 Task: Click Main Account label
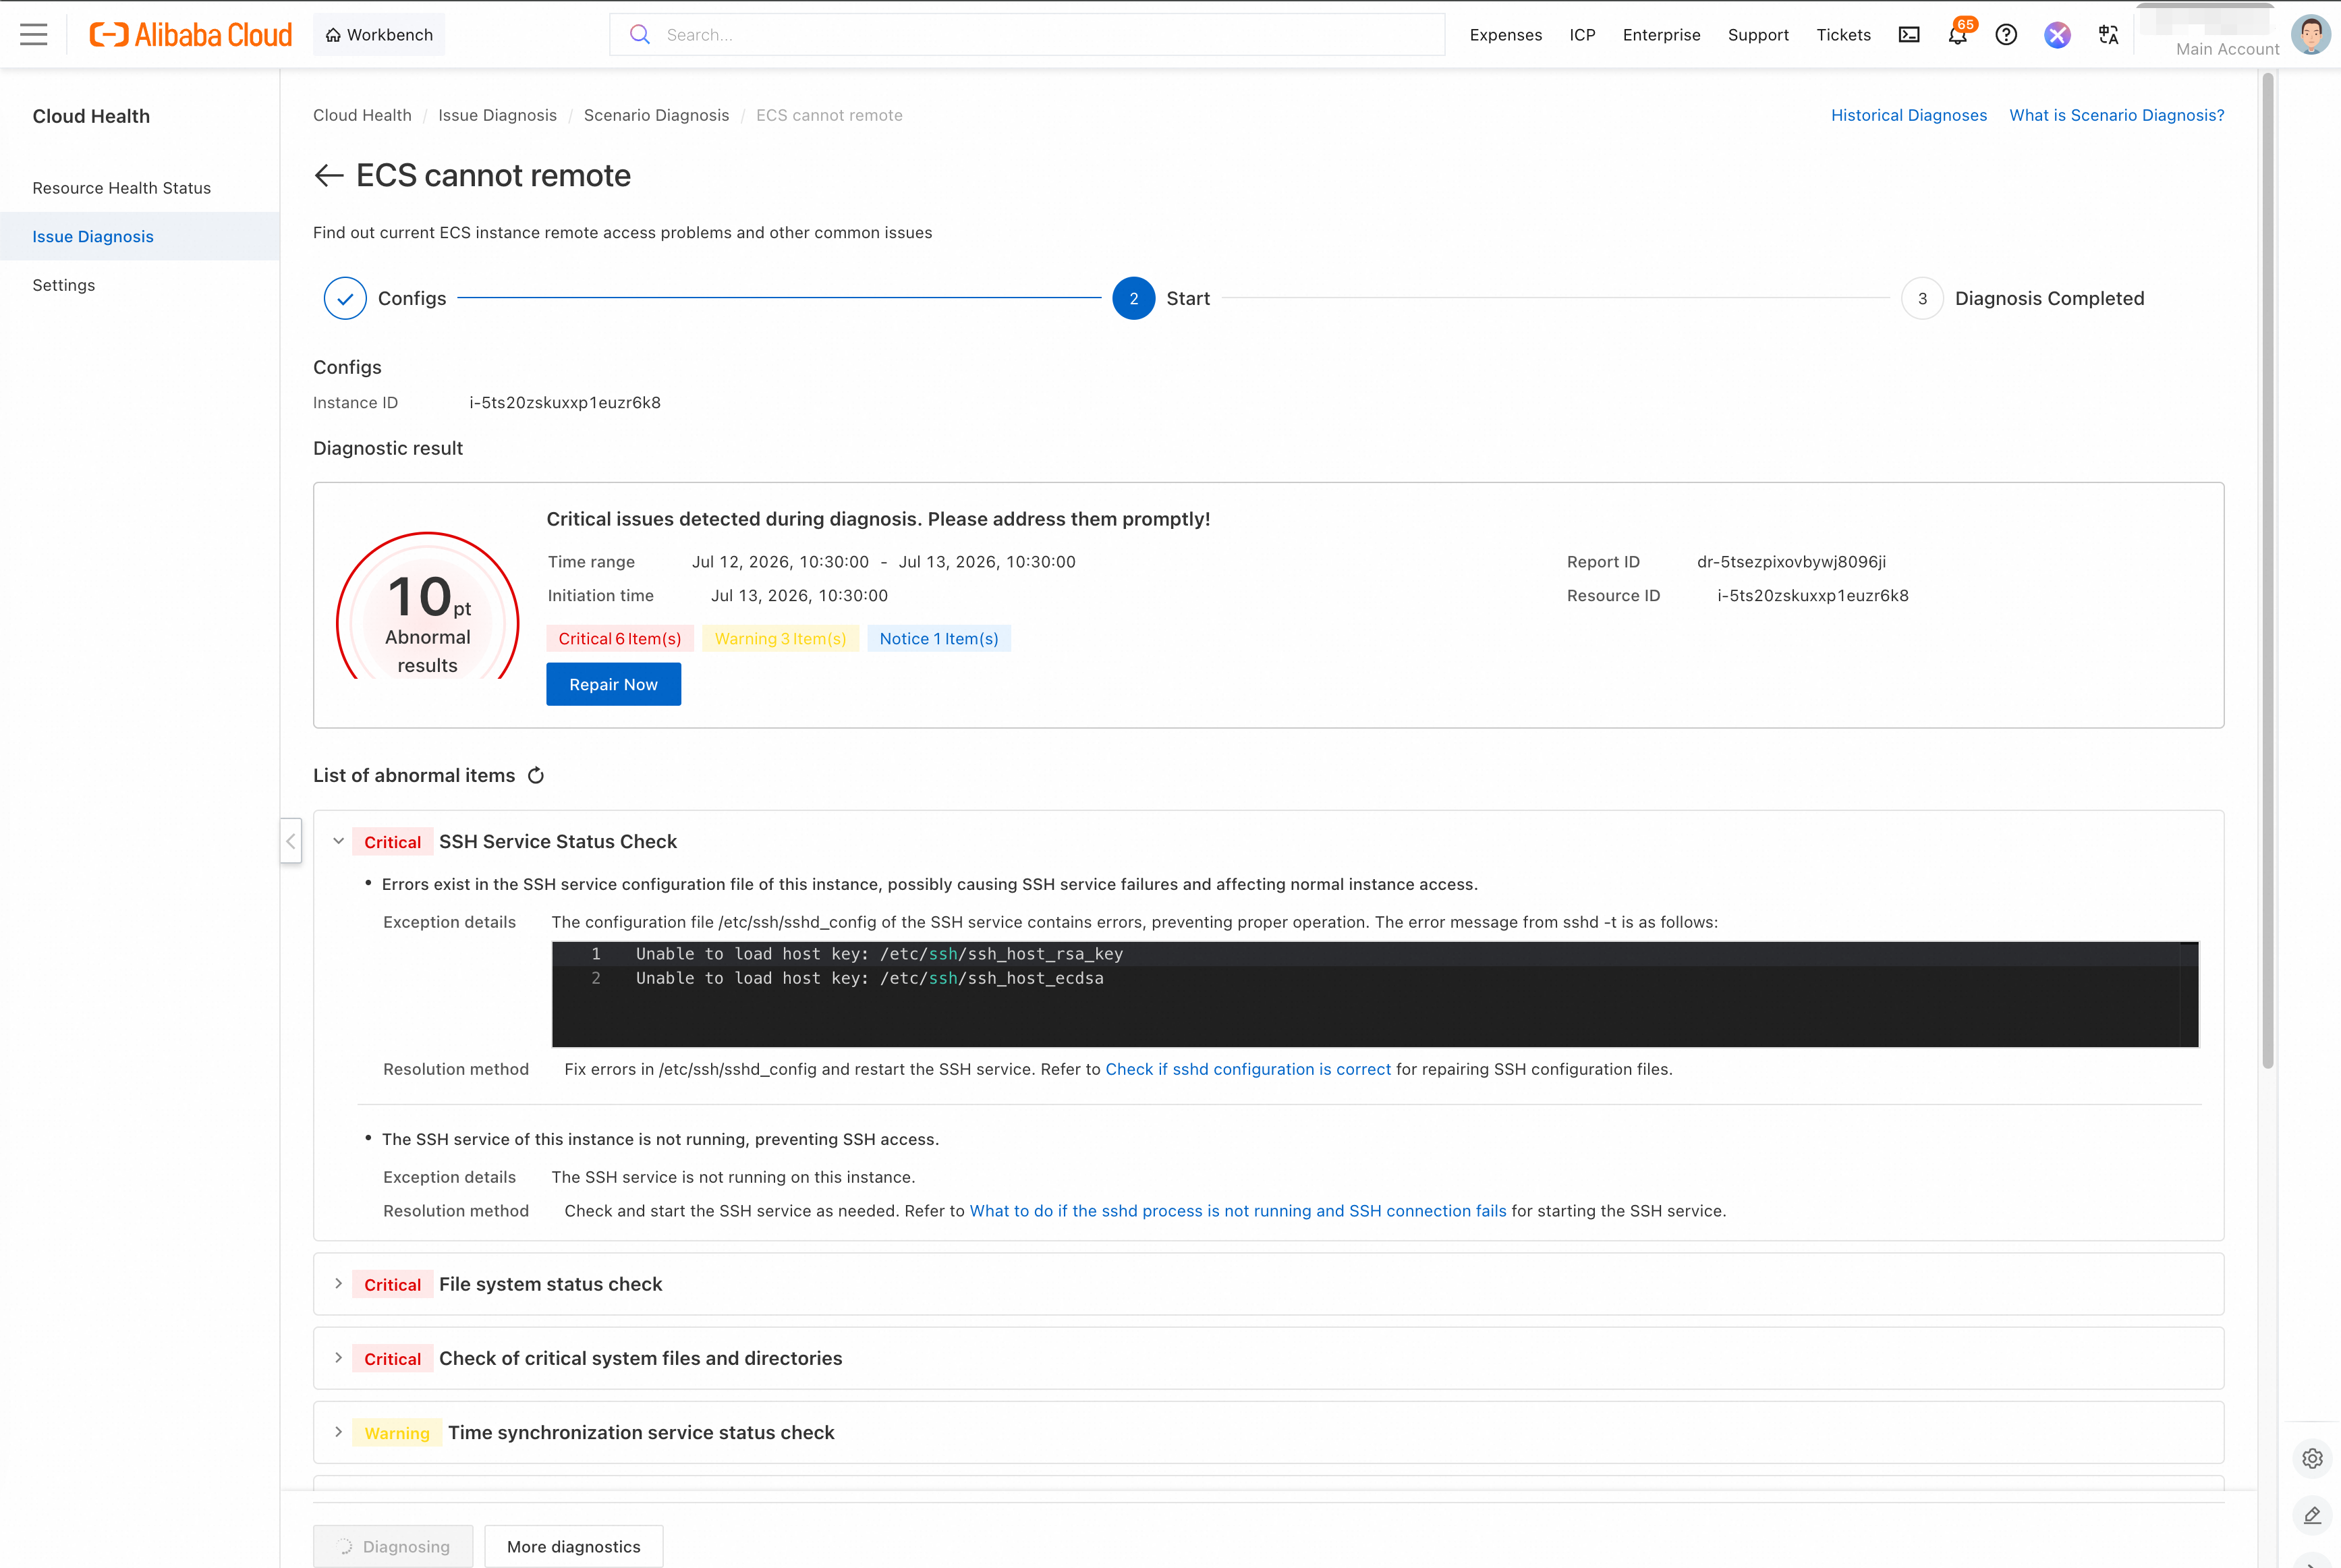point(2227,49)
